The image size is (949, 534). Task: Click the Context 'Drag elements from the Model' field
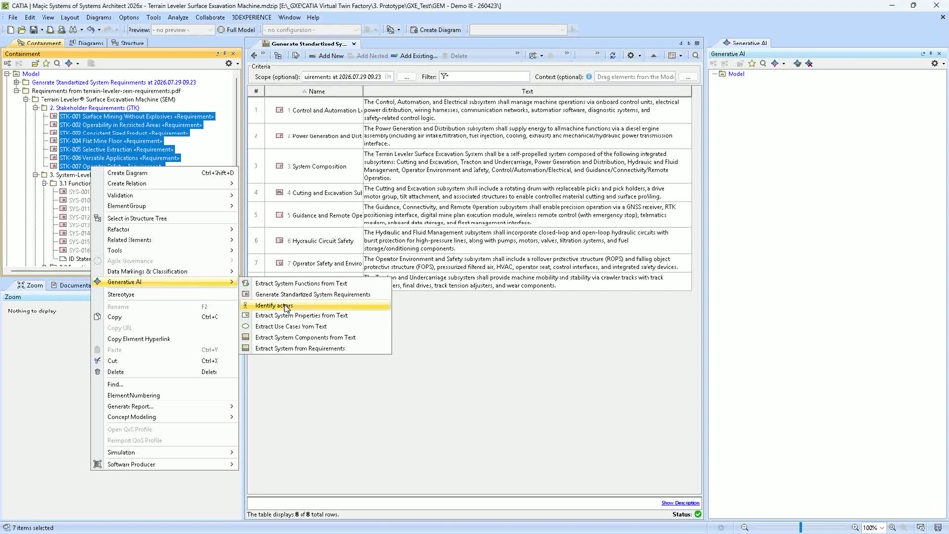click(x=636, y=77)
